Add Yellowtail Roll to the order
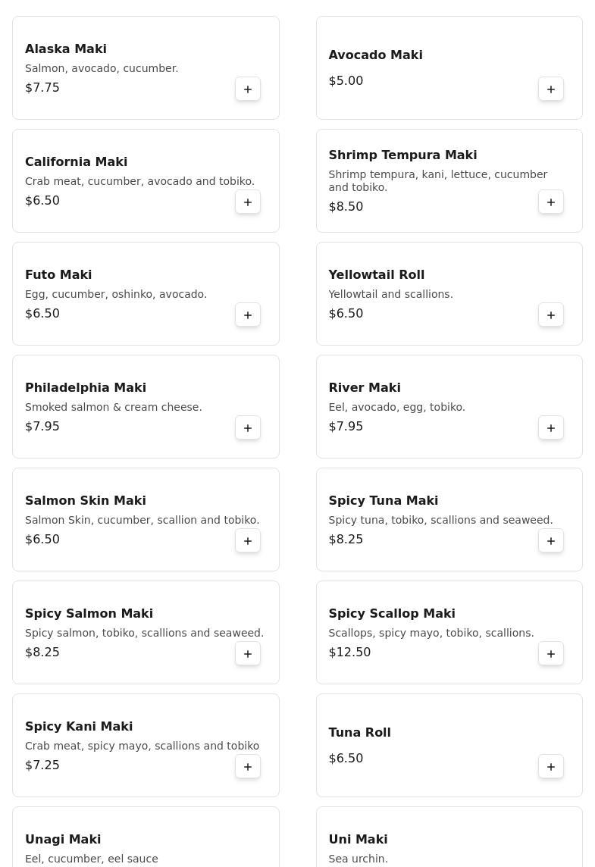This screenshot has height=867, width=595. coord(551,315)
